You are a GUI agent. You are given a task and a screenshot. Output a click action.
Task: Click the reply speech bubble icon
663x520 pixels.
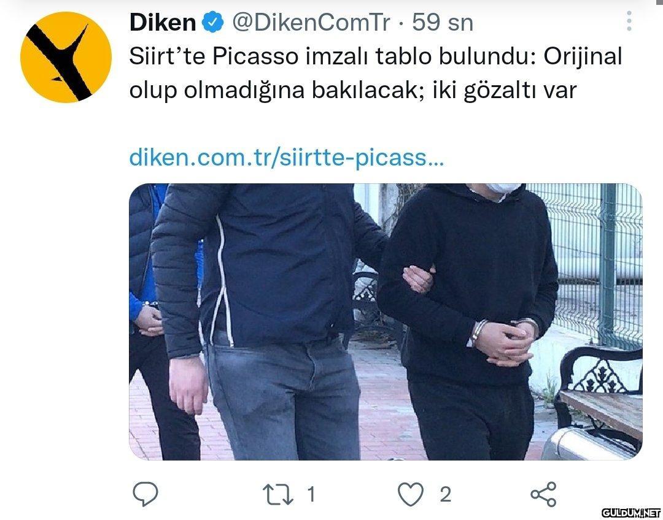pyautogui.click(x=145, y=494)
